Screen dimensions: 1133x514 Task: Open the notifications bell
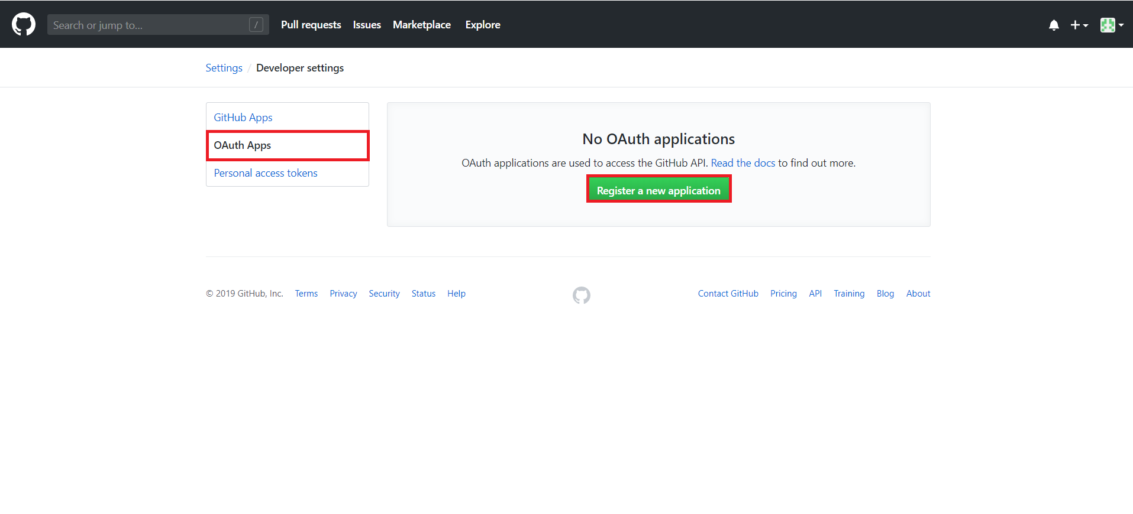[x=1054, y=25]
